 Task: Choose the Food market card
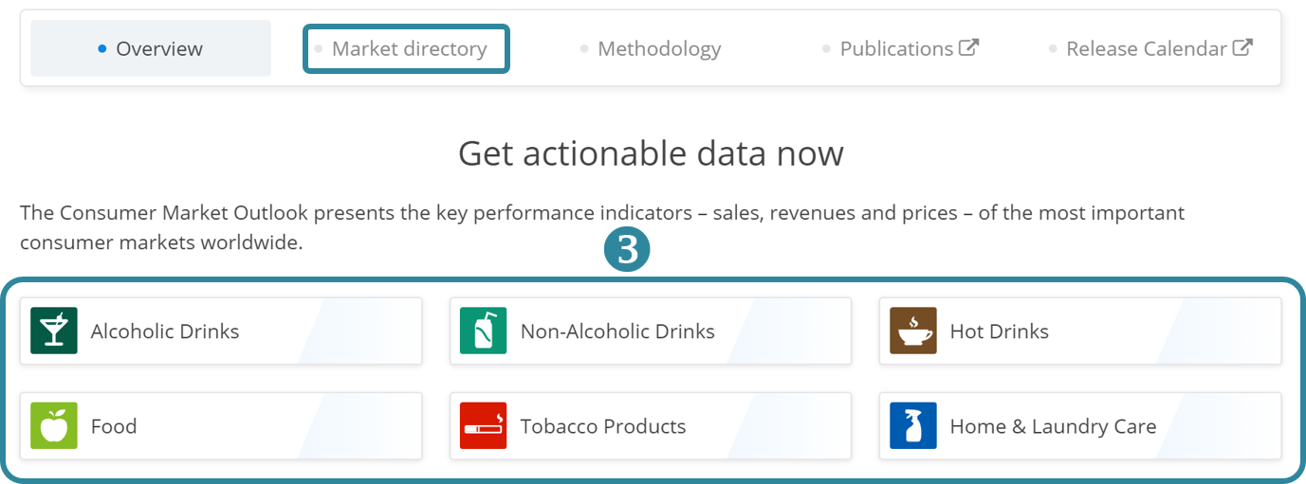(x=220, y=426)
